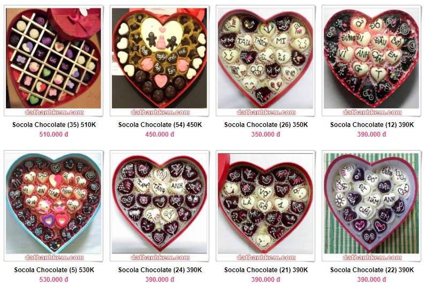Open the Socola Chocolate (5) 530K title link

pos(54,270)
